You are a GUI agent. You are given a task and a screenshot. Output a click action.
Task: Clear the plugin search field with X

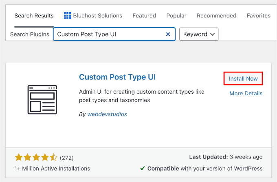click(x=168, y=34)
